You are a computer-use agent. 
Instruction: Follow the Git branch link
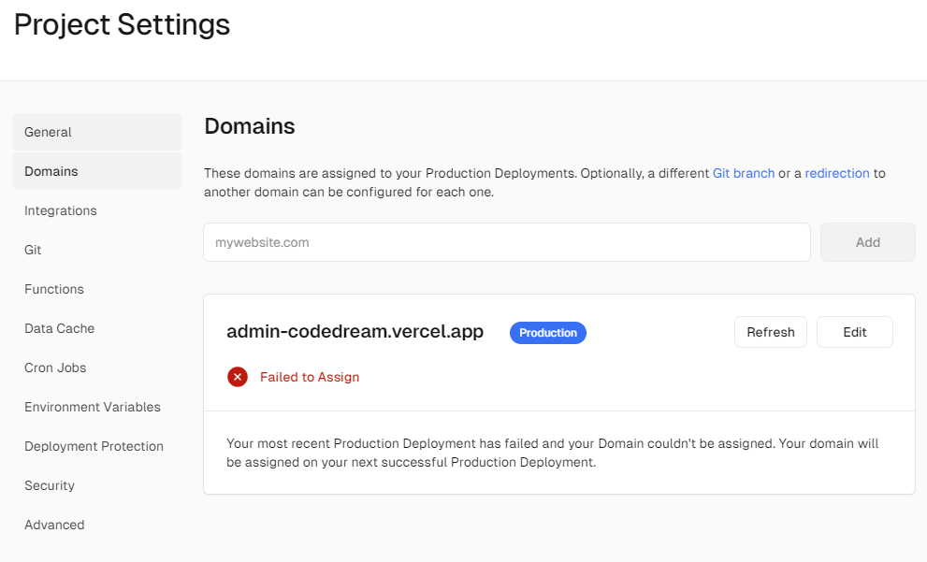[x=743, y=173]
